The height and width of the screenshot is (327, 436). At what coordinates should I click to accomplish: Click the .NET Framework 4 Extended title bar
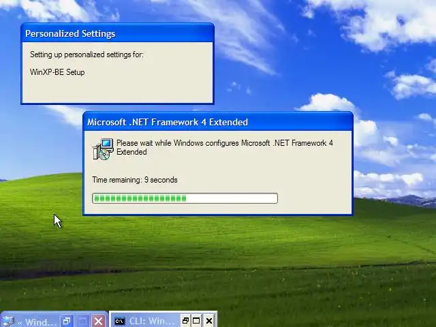218,122
